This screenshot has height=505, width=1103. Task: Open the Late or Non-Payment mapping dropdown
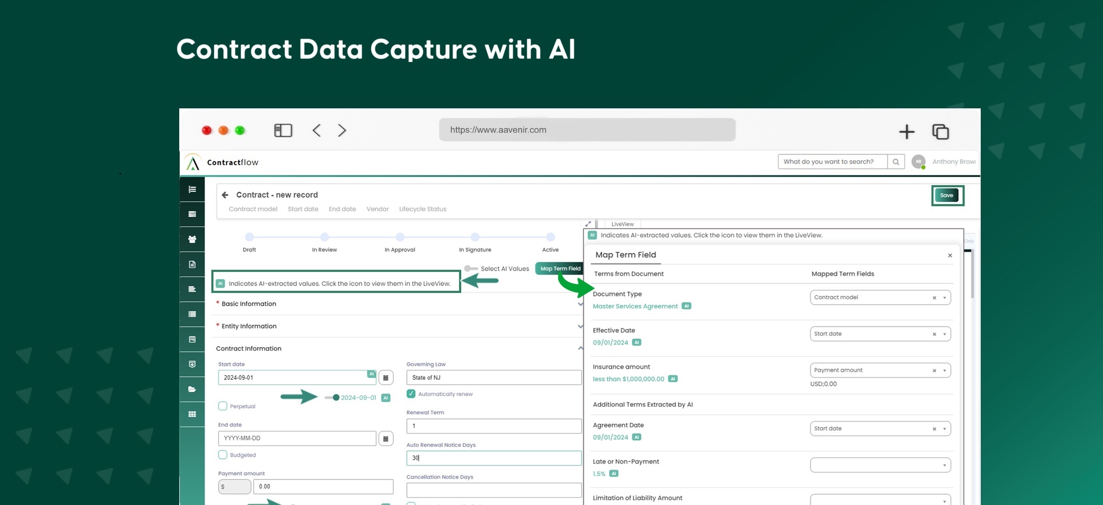pyautogui.click(x=880, y=465)
